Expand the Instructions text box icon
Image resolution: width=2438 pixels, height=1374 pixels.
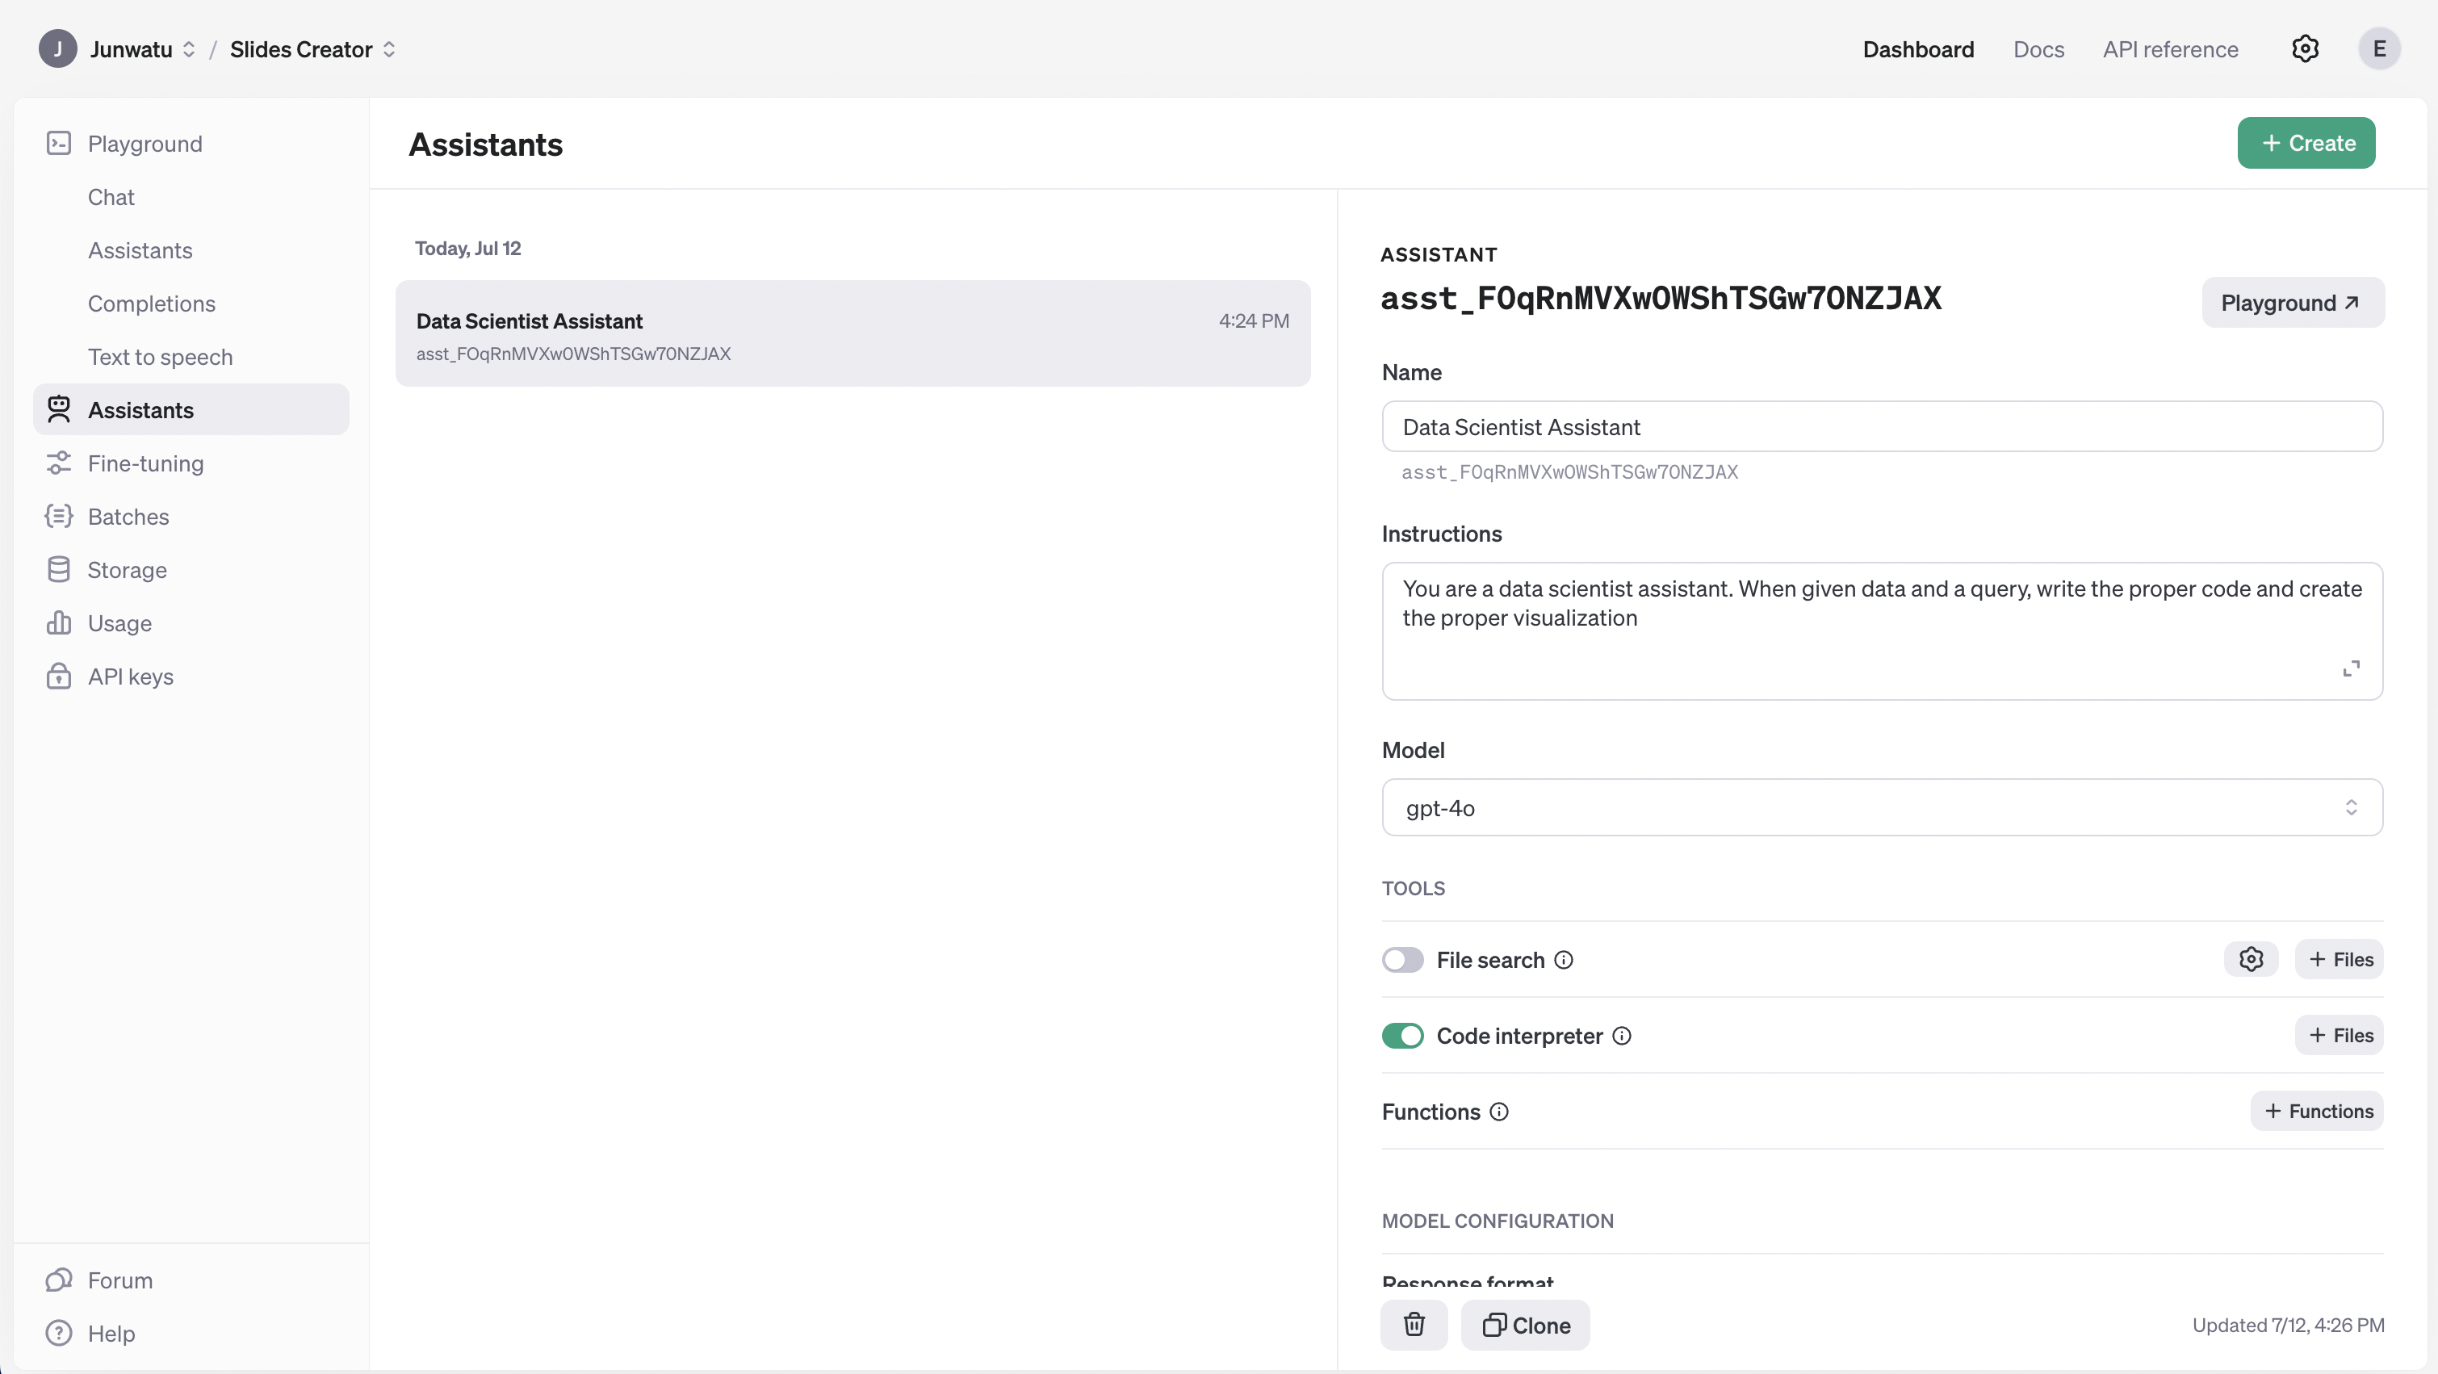point(2351,668)
